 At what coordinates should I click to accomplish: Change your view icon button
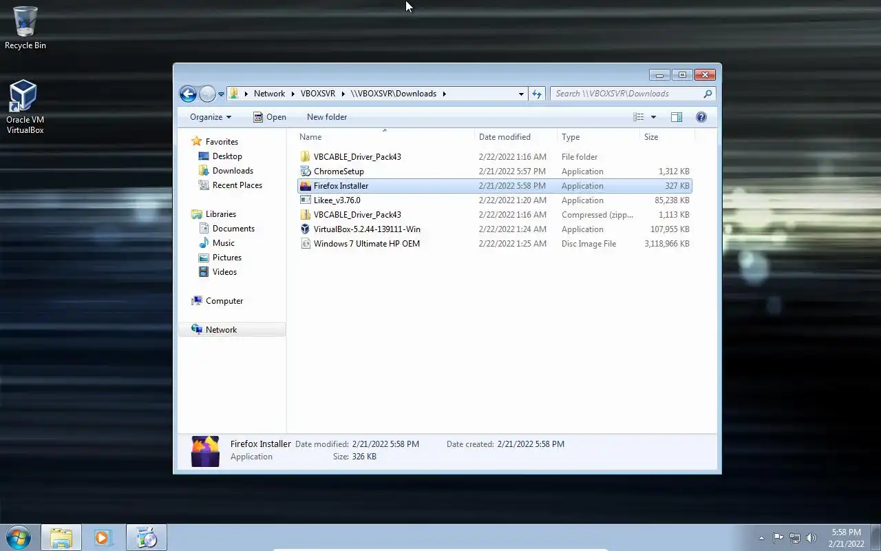(639, 117)
